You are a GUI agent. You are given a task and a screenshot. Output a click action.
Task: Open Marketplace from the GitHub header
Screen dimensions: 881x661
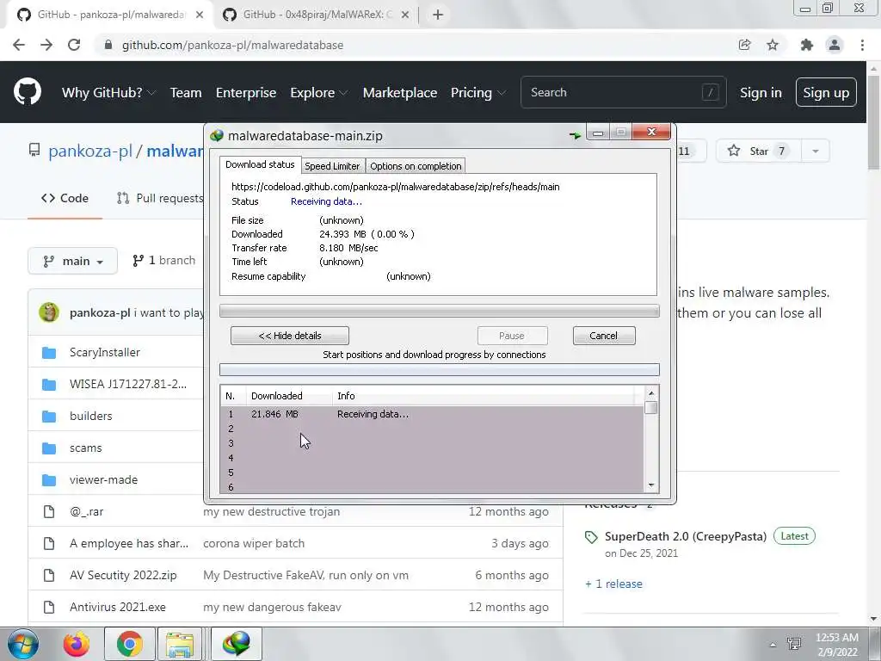pos(400,92)
